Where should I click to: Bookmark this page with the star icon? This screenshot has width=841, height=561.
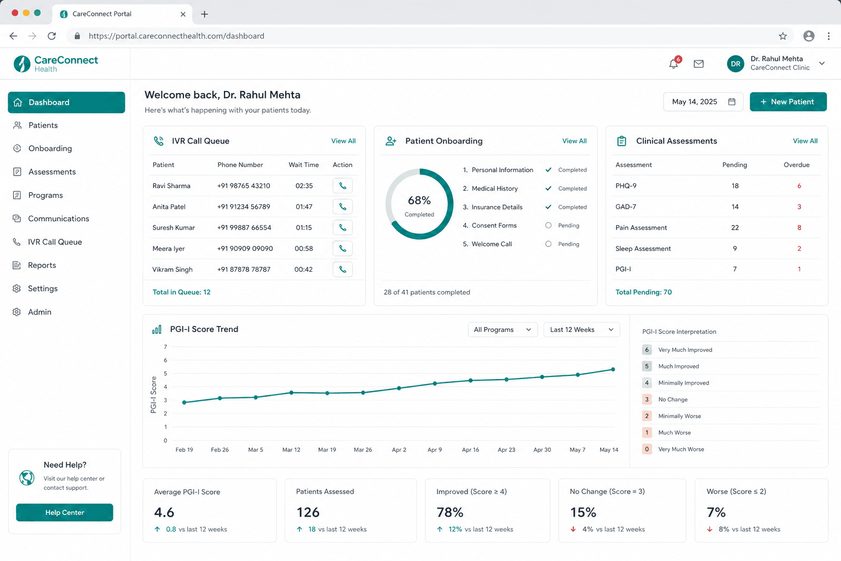[x=783, y=36]
